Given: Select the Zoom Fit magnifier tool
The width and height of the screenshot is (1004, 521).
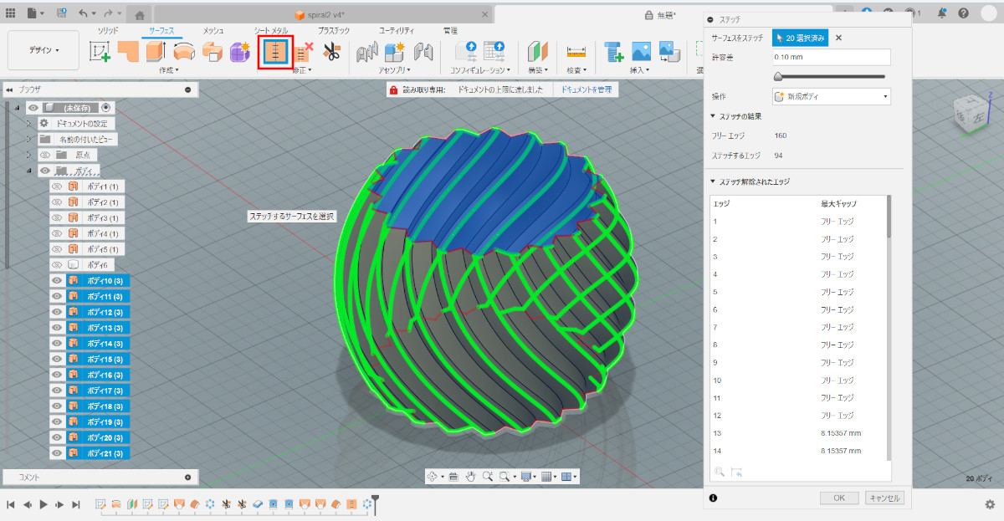Looking at the screenshot, I should [x=487, y=477].
